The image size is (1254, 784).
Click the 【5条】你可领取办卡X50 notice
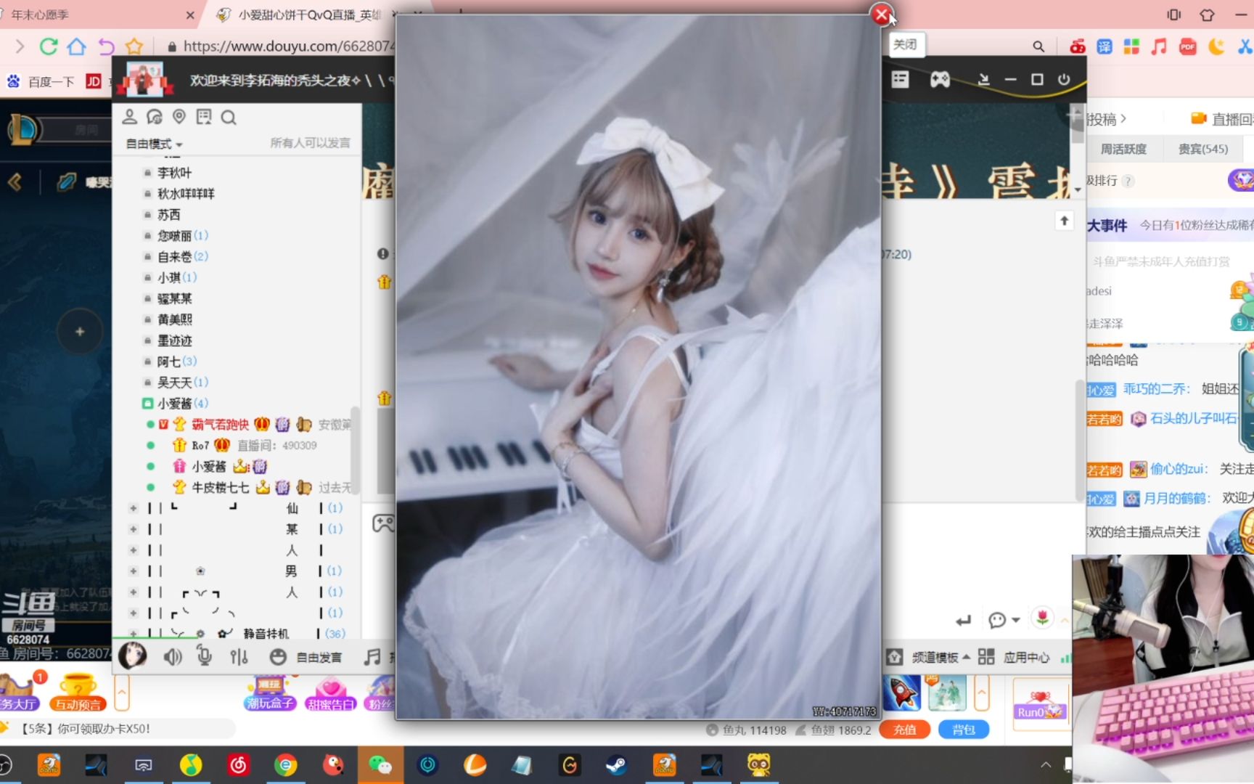[x=86, y=728]
